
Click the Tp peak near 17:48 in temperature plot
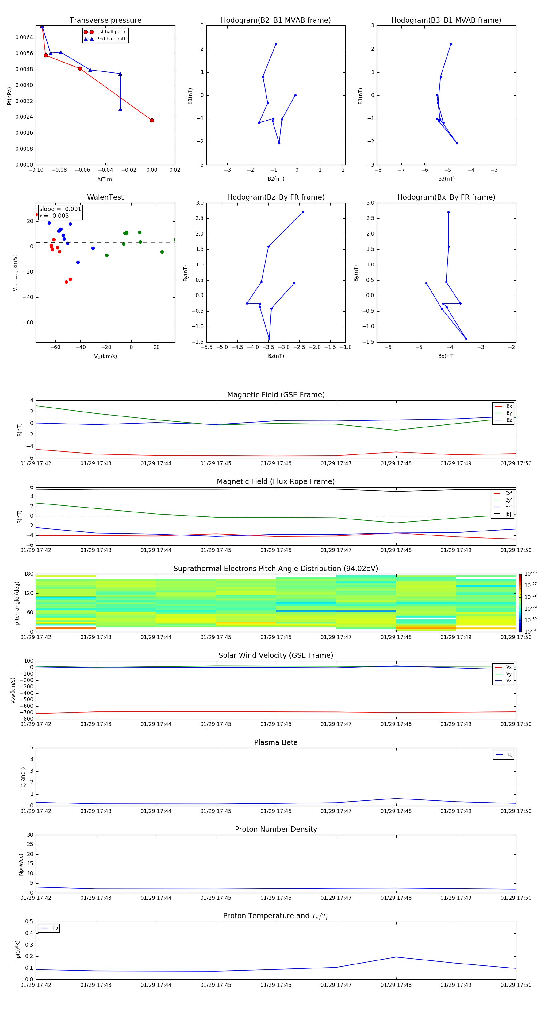coord(396,957)
